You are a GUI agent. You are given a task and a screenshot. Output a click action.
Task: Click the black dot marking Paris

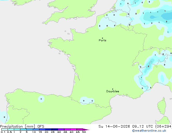coord(103,38)
